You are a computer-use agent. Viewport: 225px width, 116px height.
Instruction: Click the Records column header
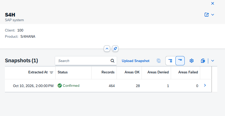pyautogui.click(x=104, y=73)
